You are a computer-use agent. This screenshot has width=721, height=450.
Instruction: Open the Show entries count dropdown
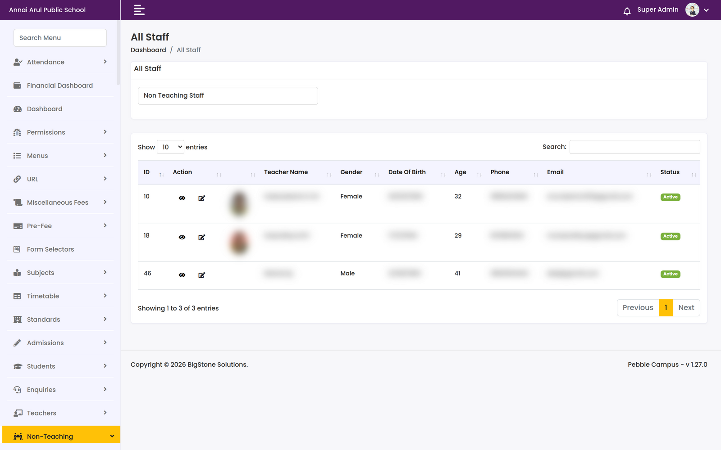point(170,147)
